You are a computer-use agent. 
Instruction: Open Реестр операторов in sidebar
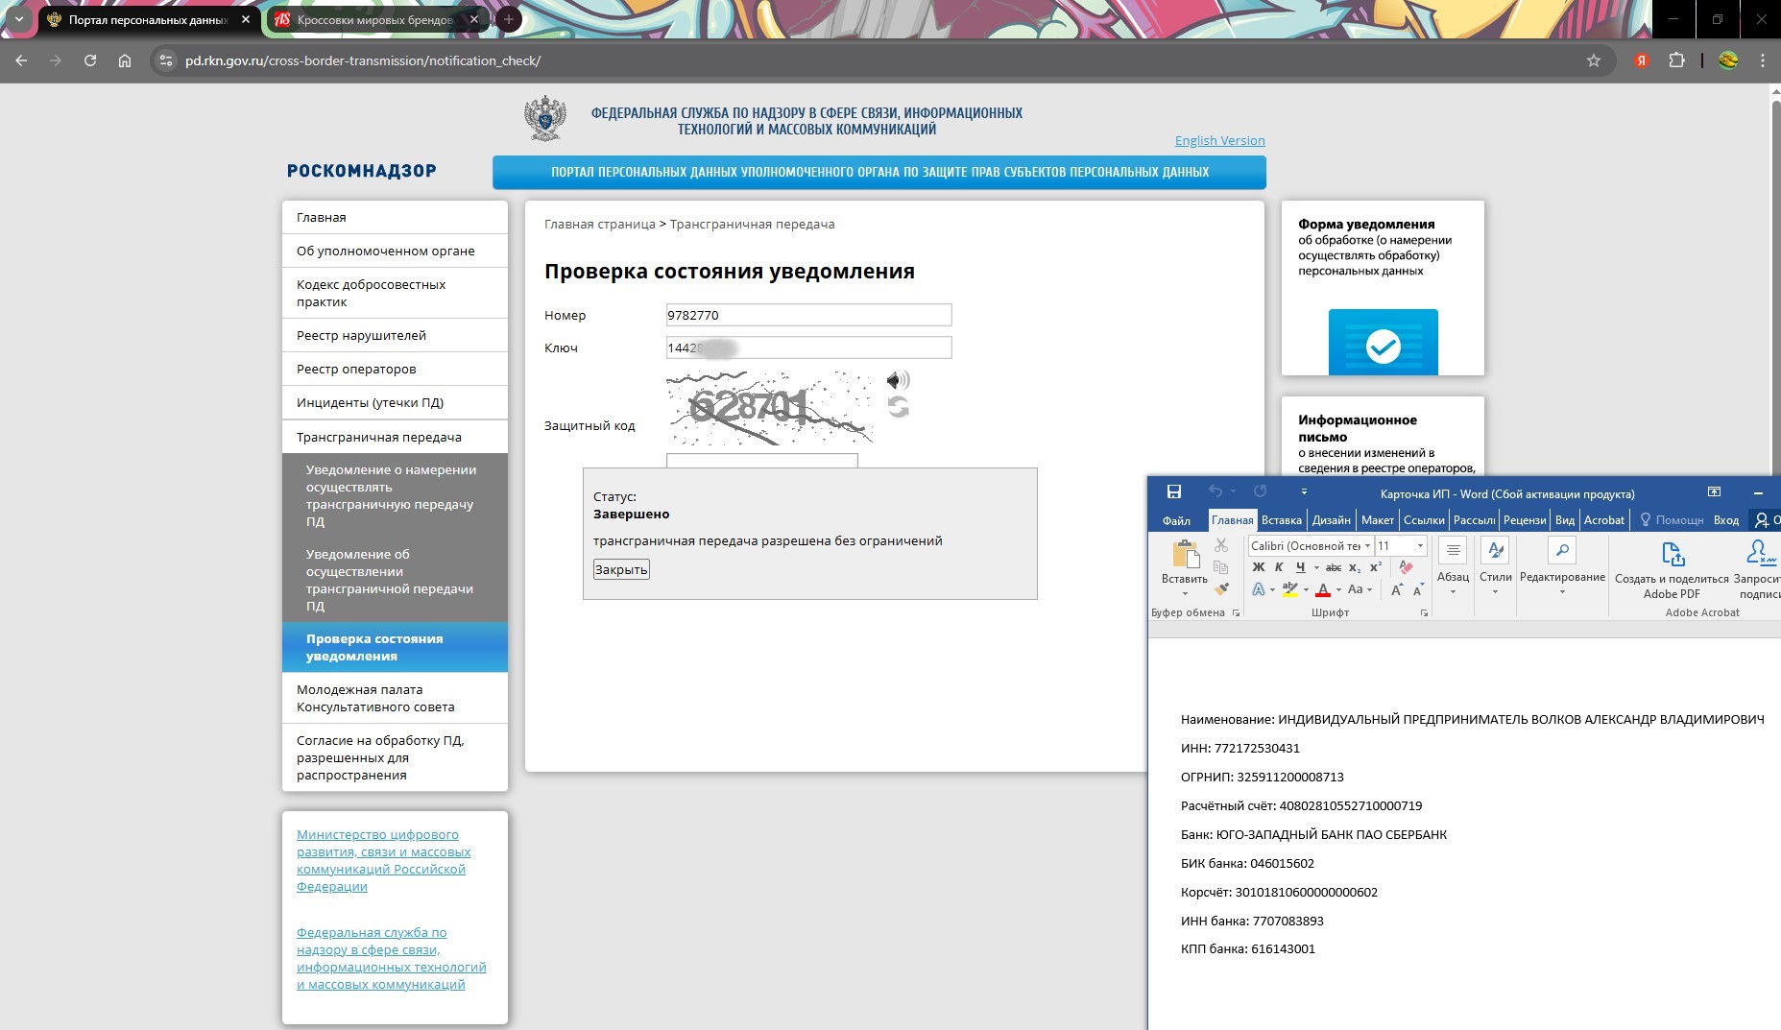[395, 369]
